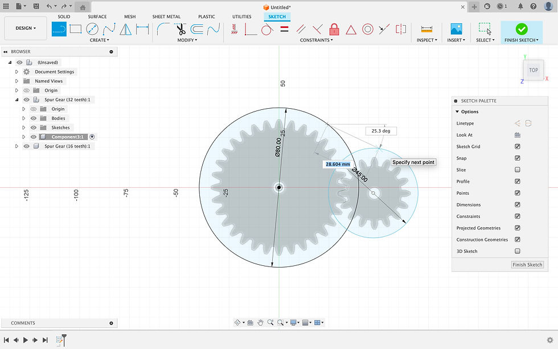Switch to the SURFACE tab
This screenshot has height=349, width=558.
97,17
